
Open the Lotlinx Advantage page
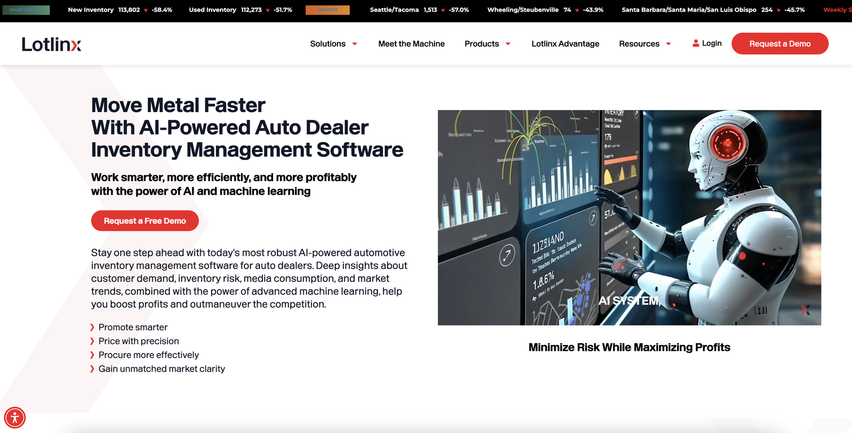tap(565, 43)
